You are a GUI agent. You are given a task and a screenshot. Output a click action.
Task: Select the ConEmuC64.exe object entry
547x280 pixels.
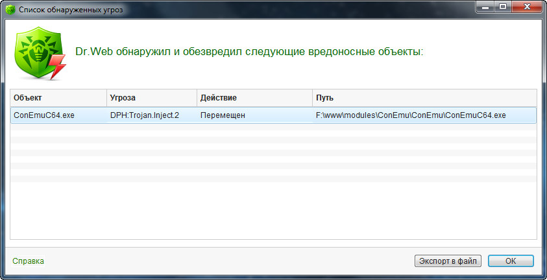44,115
